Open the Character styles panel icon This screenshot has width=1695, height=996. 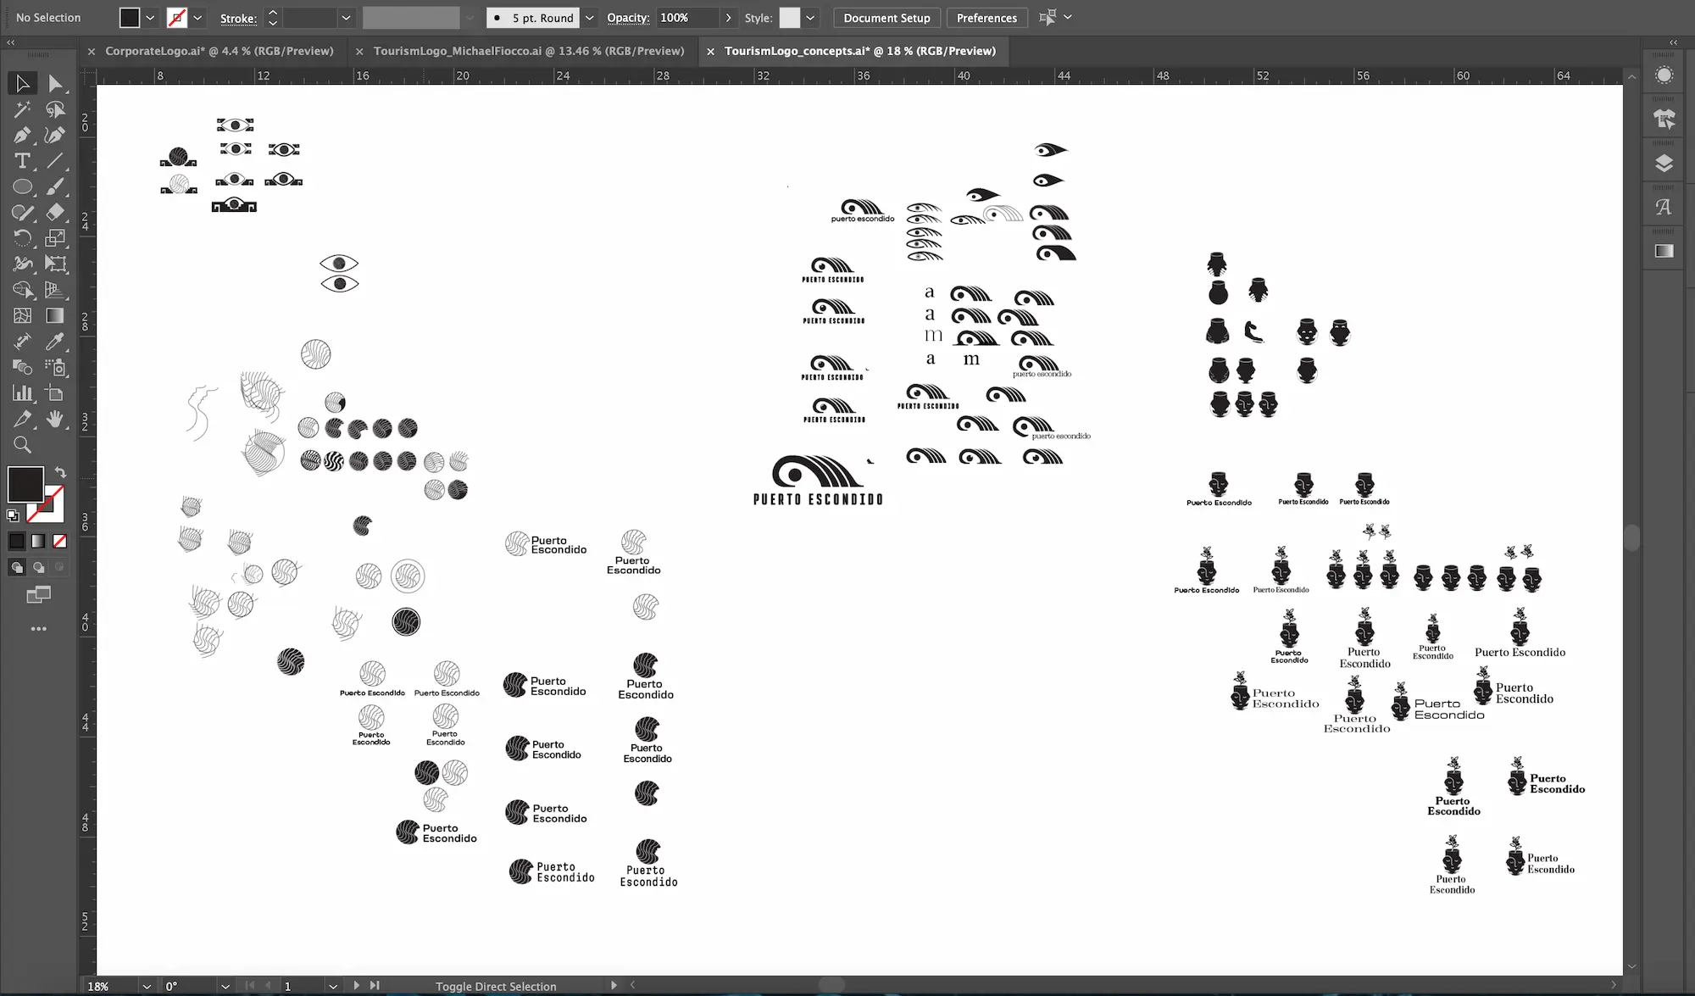1664,208
